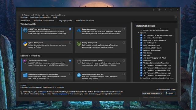Uncheck .NET Core Debugging with WSL 2
The width and height of the screenshot is (196, 110).
click(x=141, y=58)
